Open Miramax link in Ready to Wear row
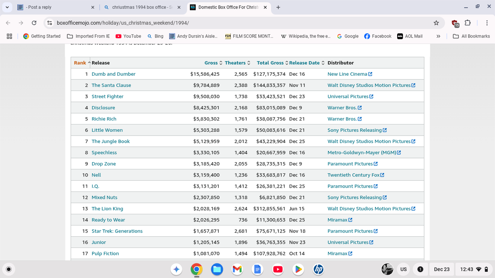This screenshot has height=278, width=495. (340, 220)
